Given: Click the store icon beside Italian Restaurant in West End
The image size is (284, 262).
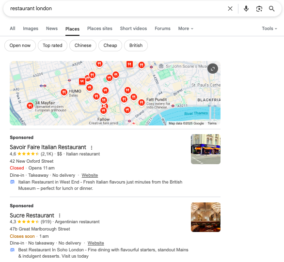Looking at the screenshot, I should [x=12, y=182].
